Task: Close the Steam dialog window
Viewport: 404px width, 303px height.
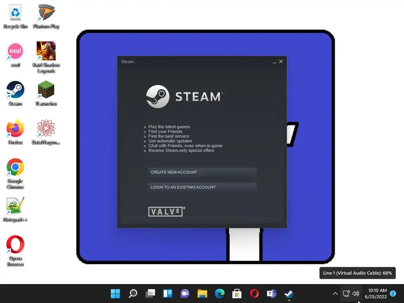Action: coord(281,61)
